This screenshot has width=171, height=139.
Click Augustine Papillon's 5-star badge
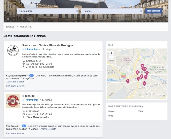[31, 75]
